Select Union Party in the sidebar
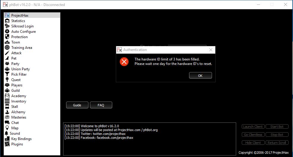The height and width of the screenshot is (157, 293). click(20, 69)
